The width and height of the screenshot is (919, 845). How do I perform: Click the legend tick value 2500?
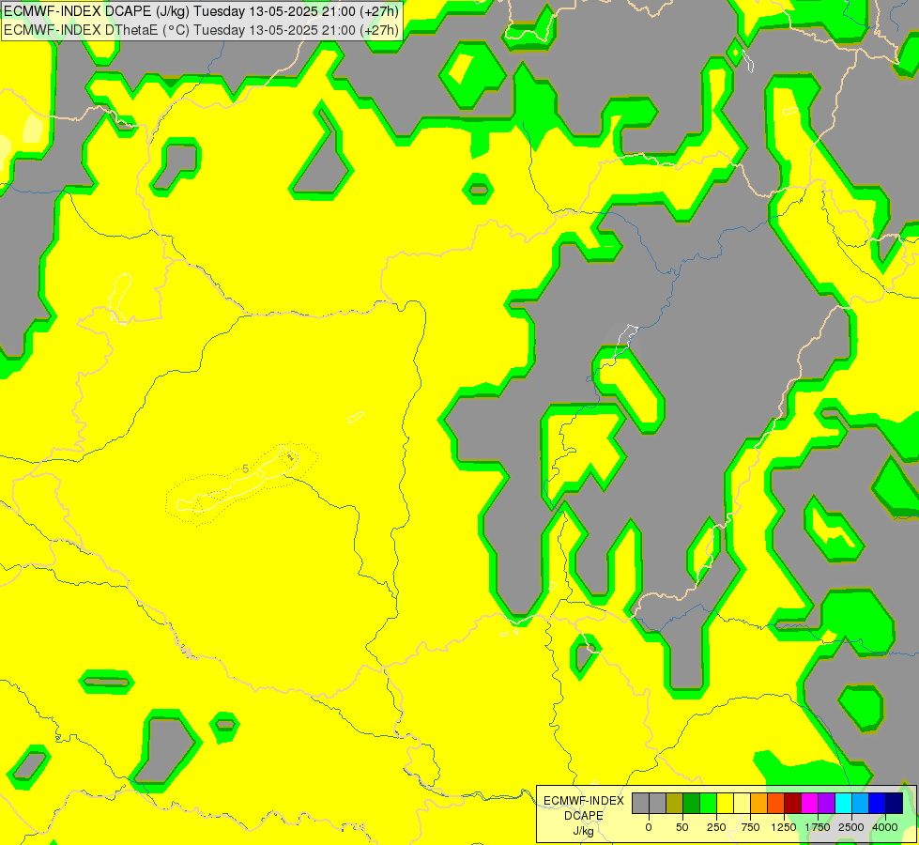(851, 827)
